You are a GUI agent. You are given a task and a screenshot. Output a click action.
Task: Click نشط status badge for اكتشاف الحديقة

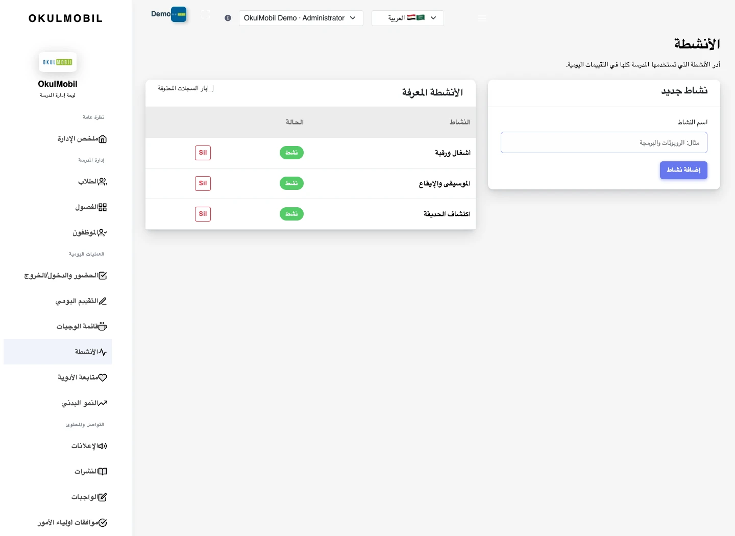(291, 214)
